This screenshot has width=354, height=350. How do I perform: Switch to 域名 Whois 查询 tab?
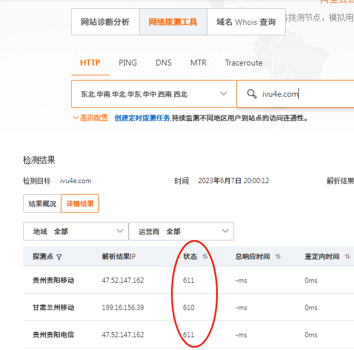tap(246, 22)
